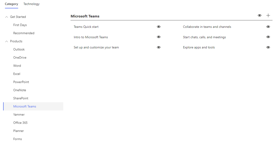This screenshot has width=275, height=143.
Task: Hide Set up and customize your team
Action: point(159,47)
